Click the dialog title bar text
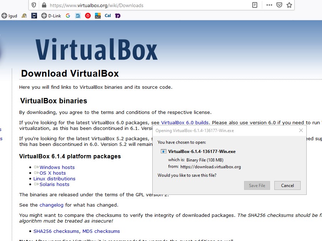 pyautogui.click(x=195, y=131)
